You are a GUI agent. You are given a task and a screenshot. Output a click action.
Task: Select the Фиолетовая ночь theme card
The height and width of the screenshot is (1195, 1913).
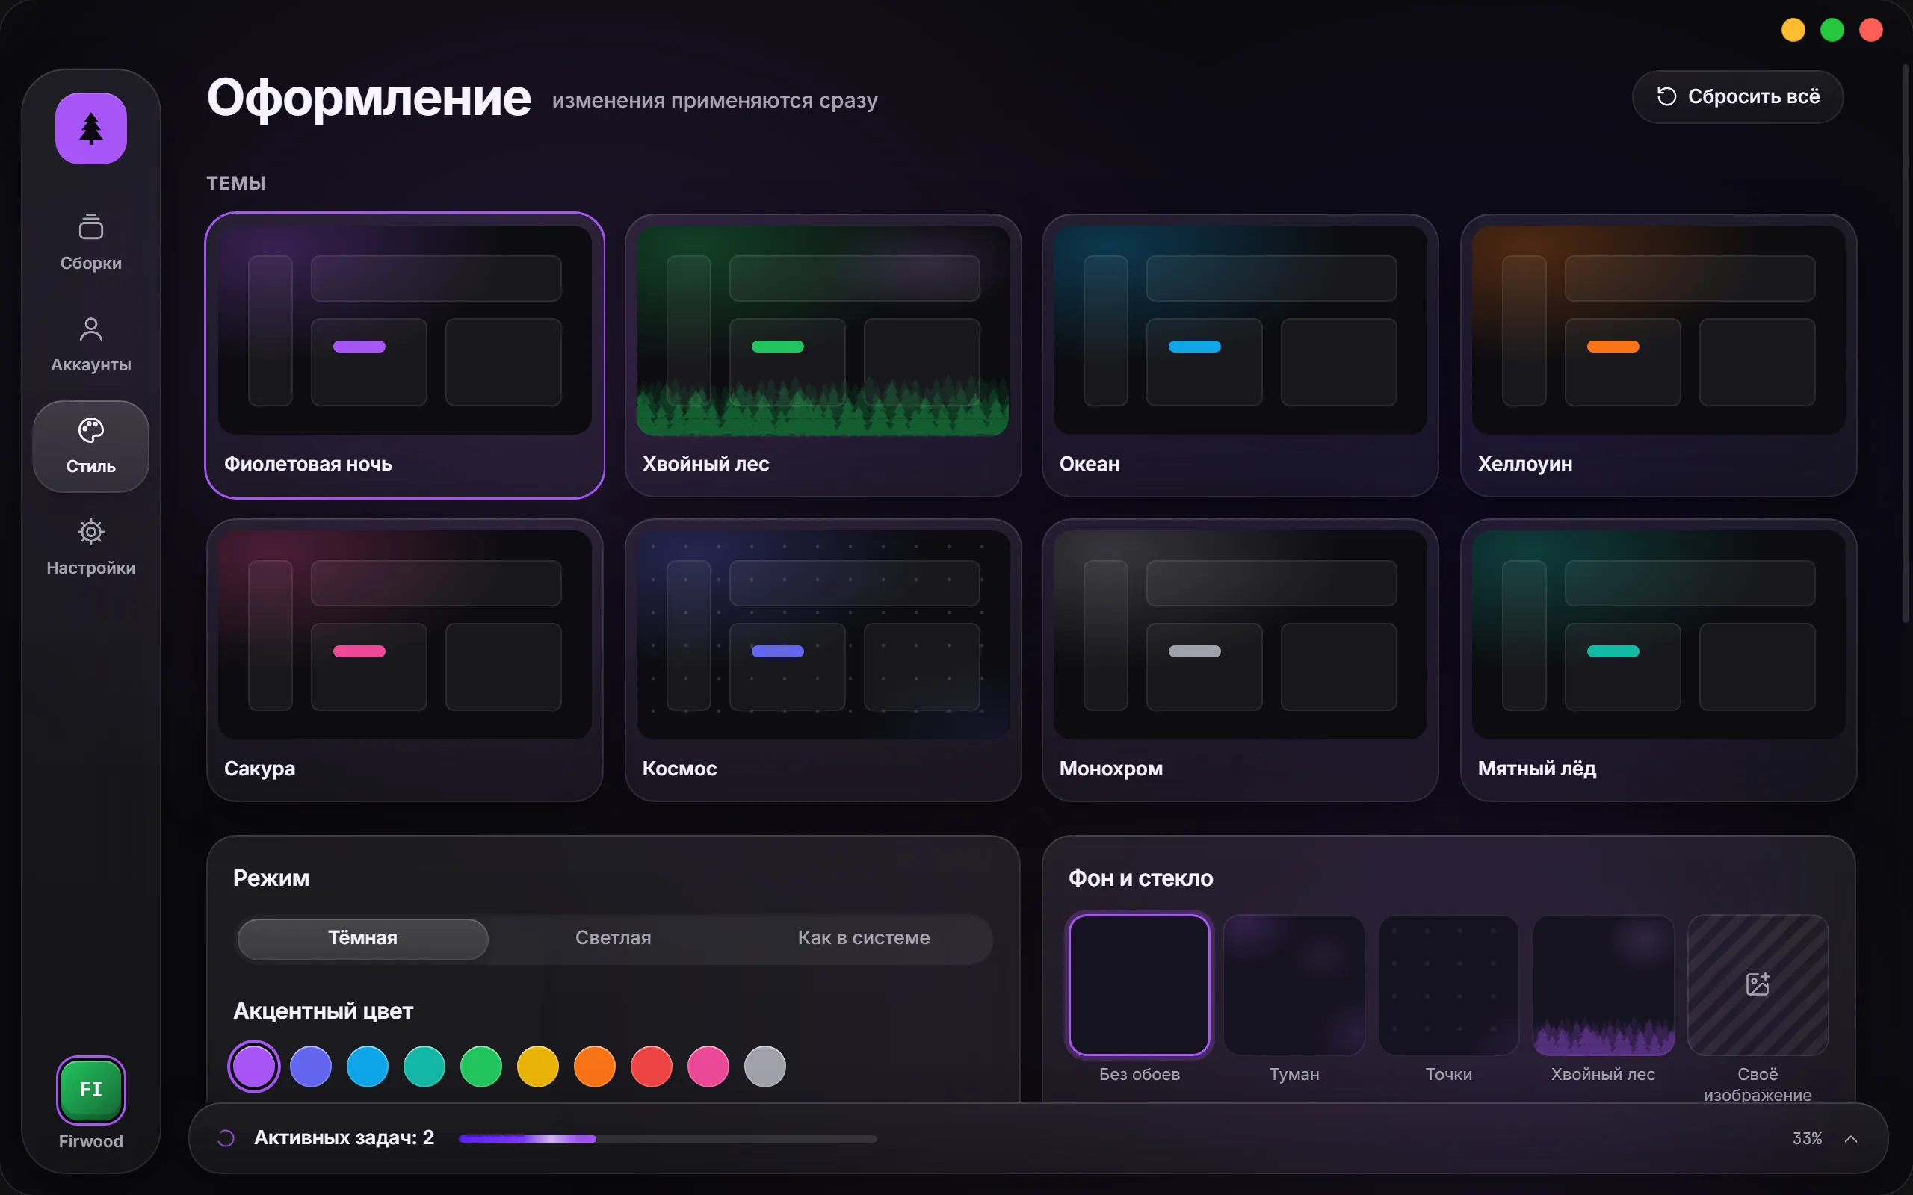click(405, 355)
